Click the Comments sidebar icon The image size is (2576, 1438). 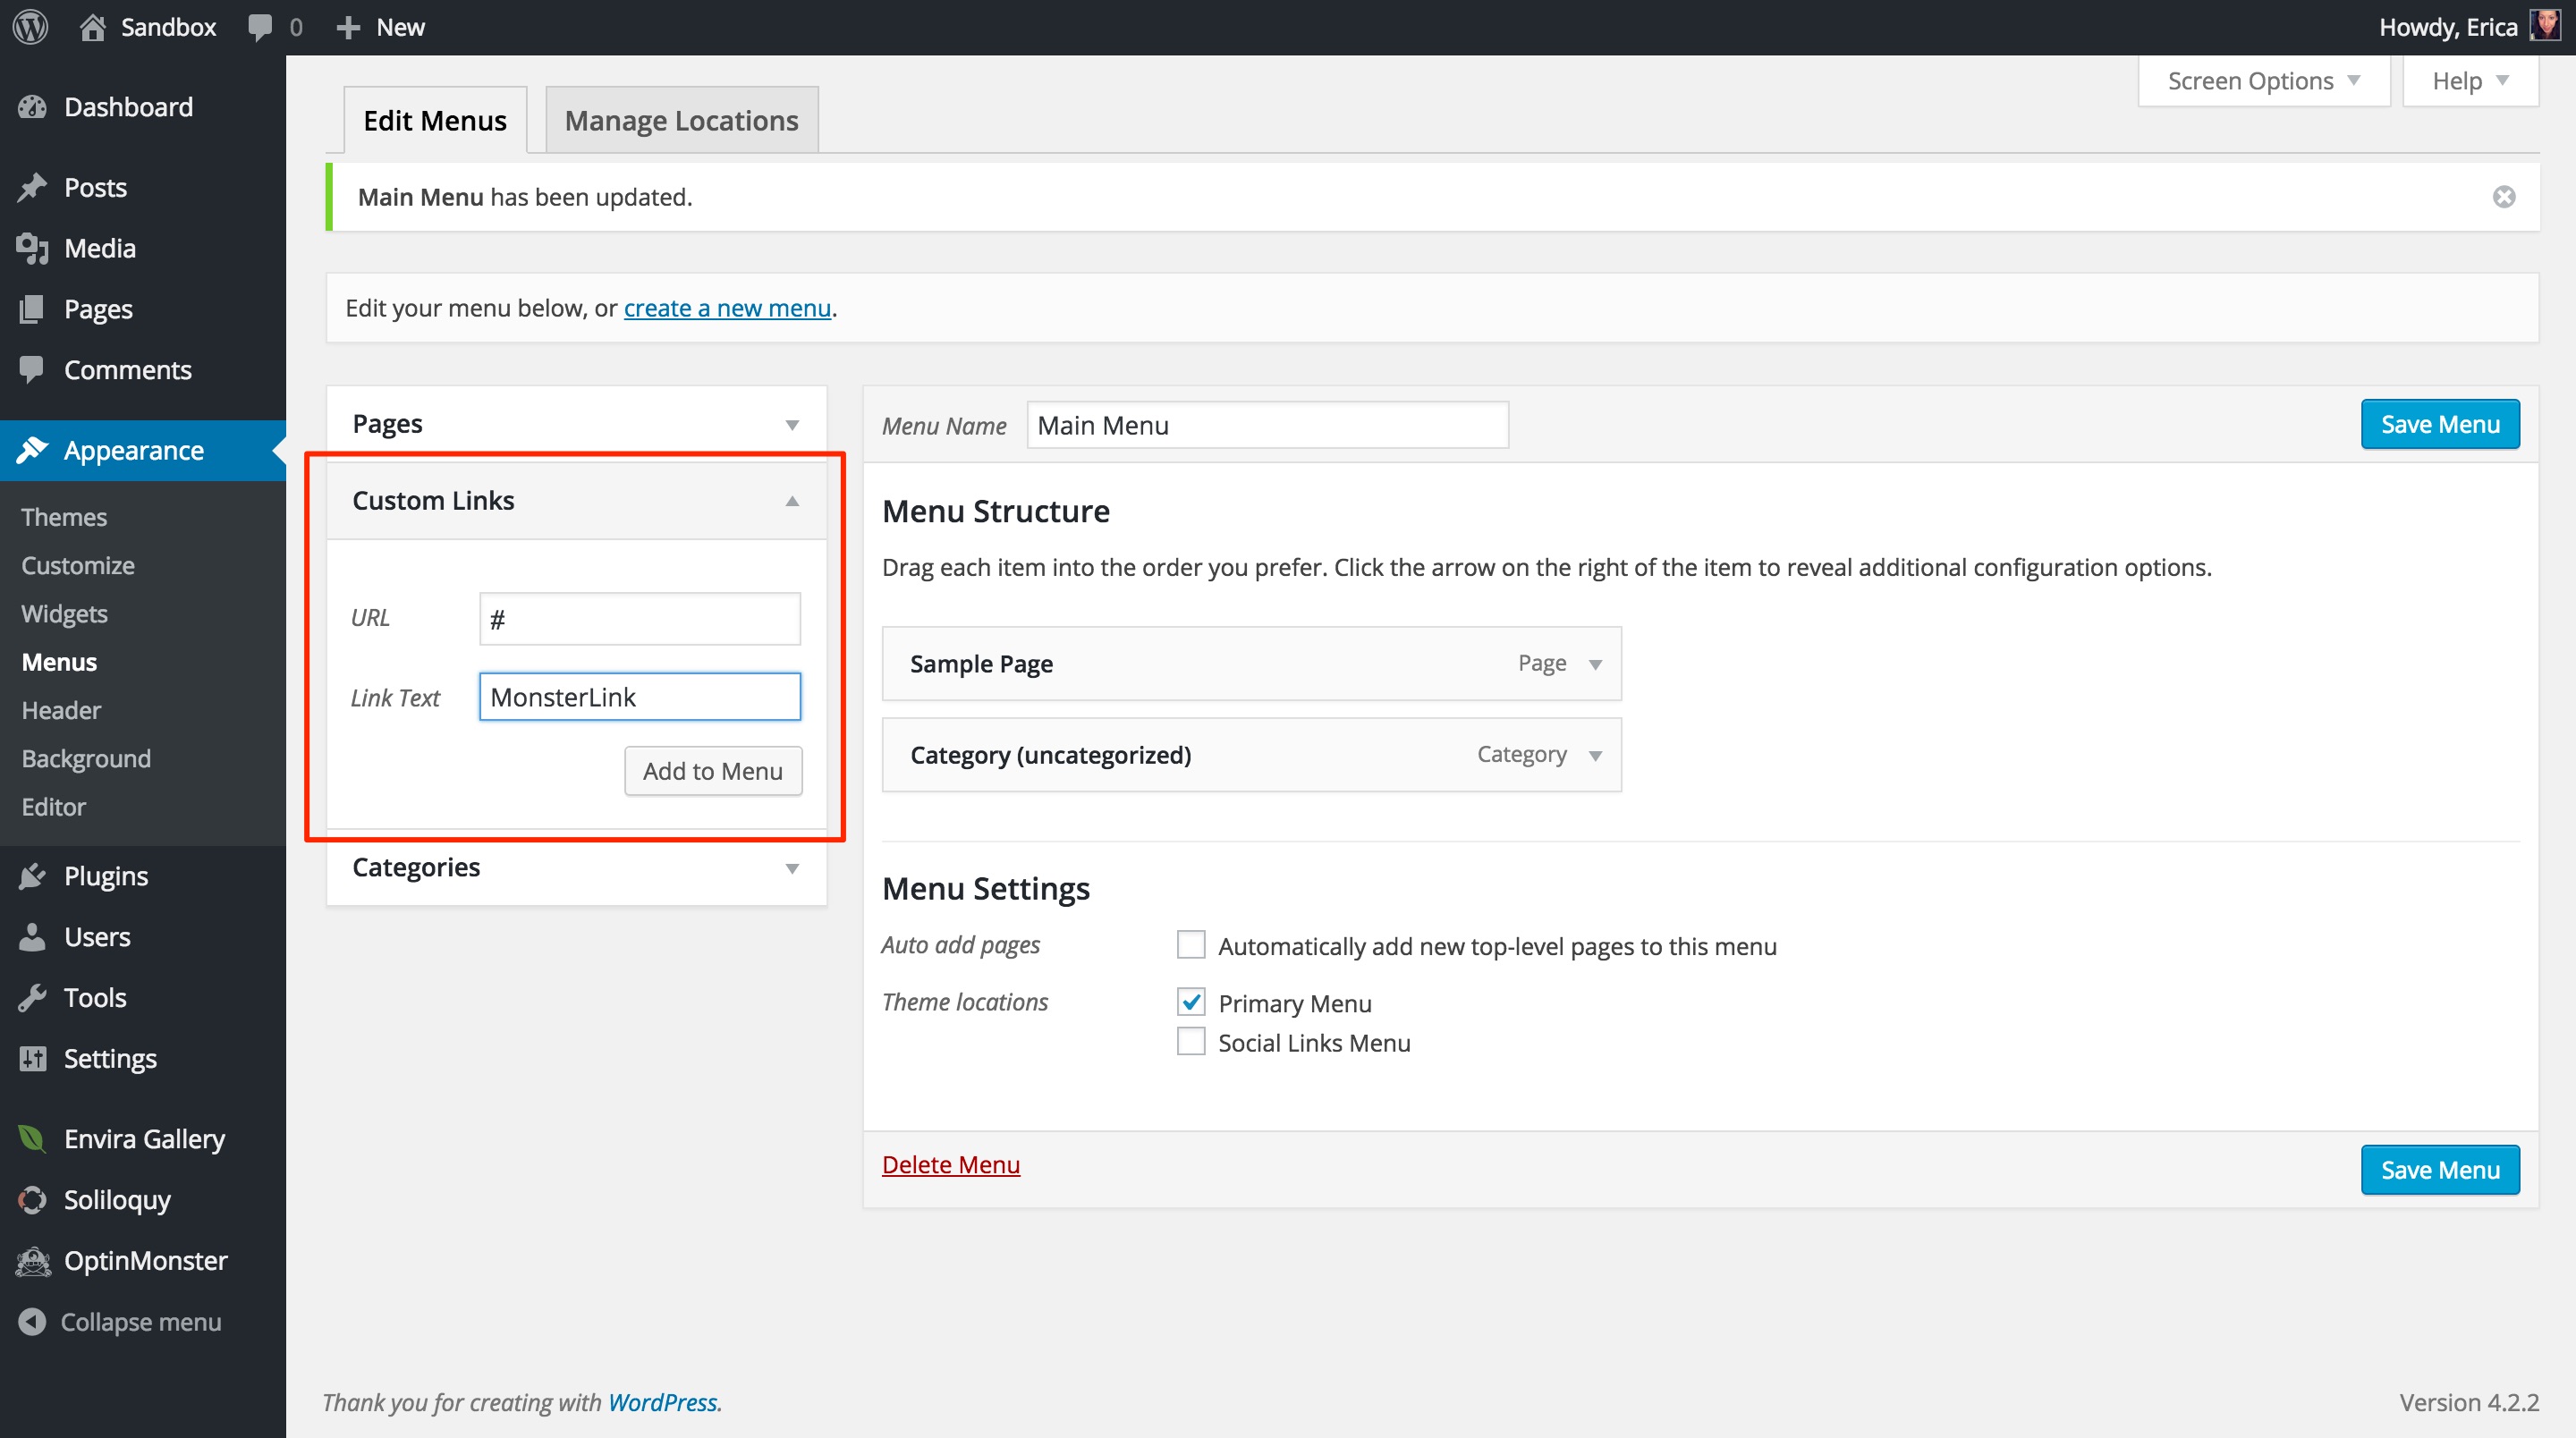pyautogui.click(x=34, y=368)
